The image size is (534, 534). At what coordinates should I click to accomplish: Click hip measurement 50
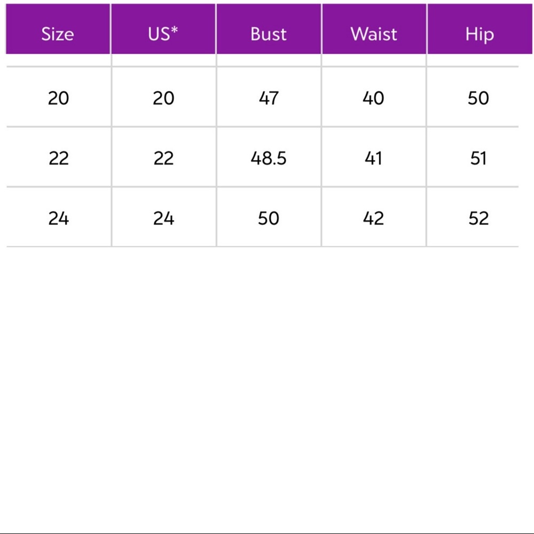478,98
